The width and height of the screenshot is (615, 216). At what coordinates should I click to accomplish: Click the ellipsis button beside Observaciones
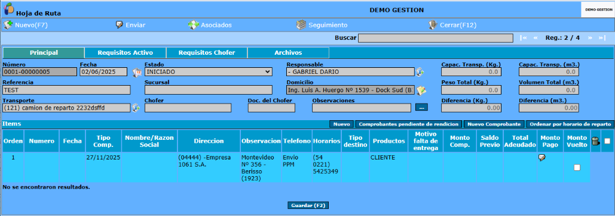coord(421,107)
